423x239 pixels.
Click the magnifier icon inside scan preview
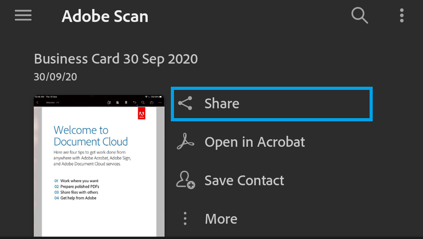143,102
